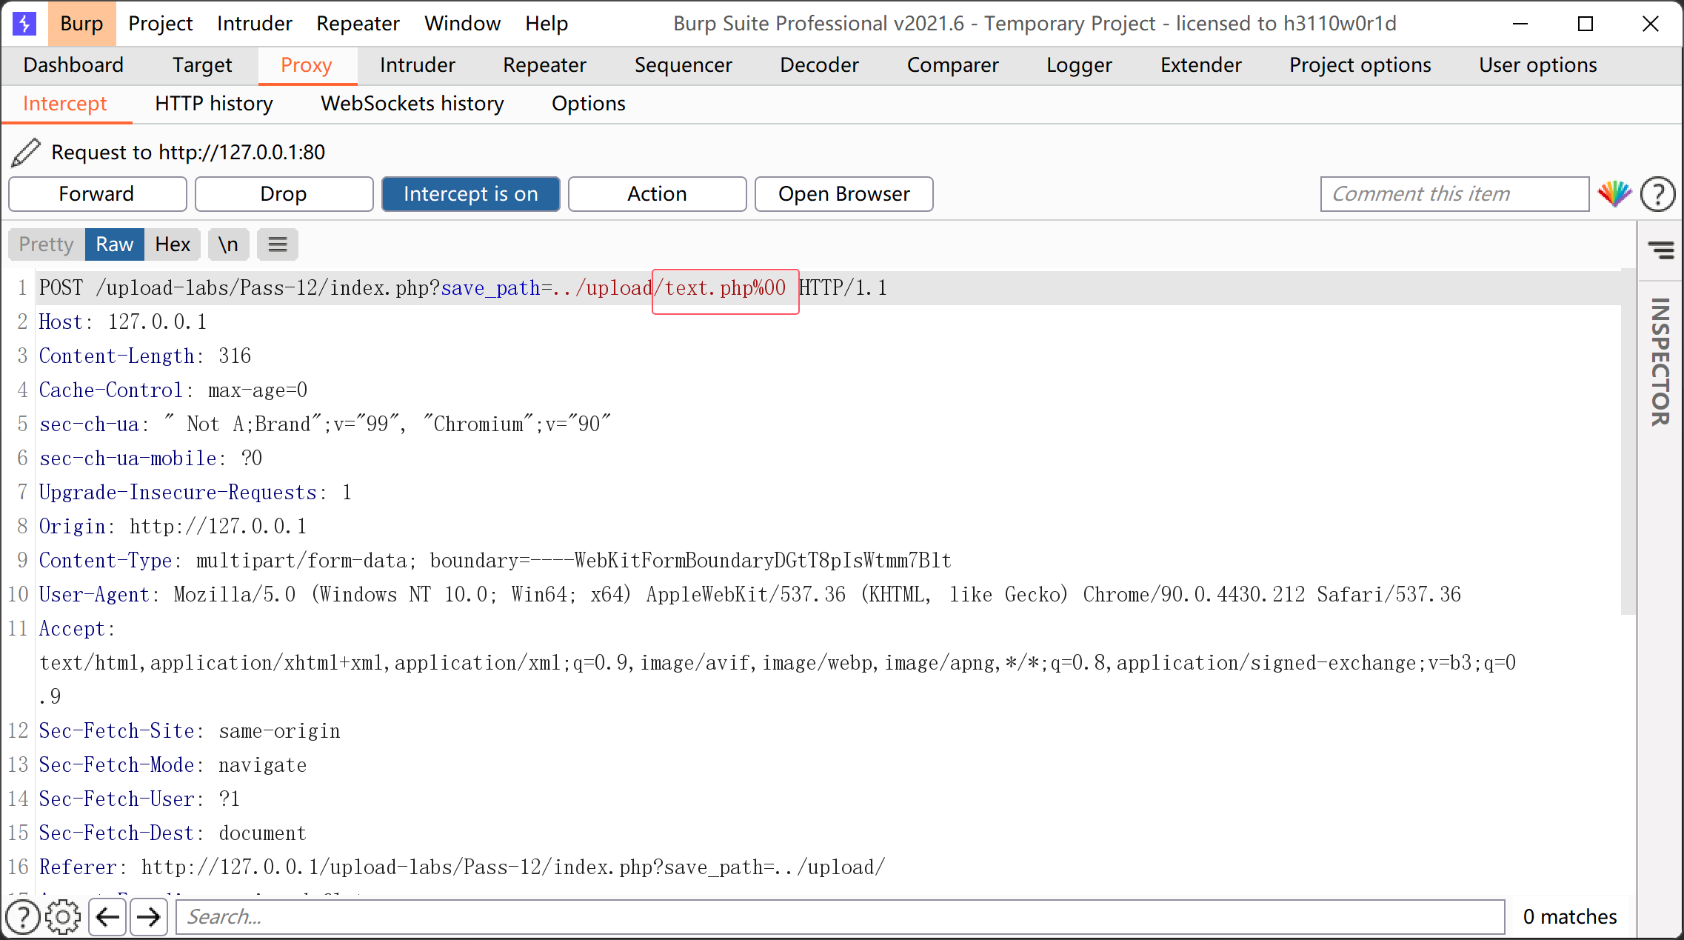Open the Project options tab
This screenshot has width=1684, height=940.
click(1360, 65)
